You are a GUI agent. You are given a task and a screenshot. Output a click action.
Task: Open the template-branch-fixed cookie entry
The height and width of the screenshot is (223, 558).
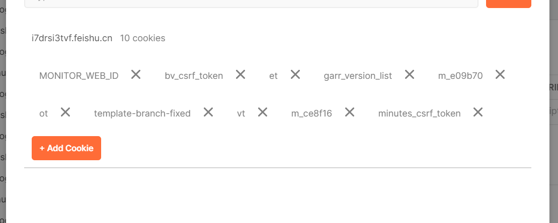(x=142, y=114)
